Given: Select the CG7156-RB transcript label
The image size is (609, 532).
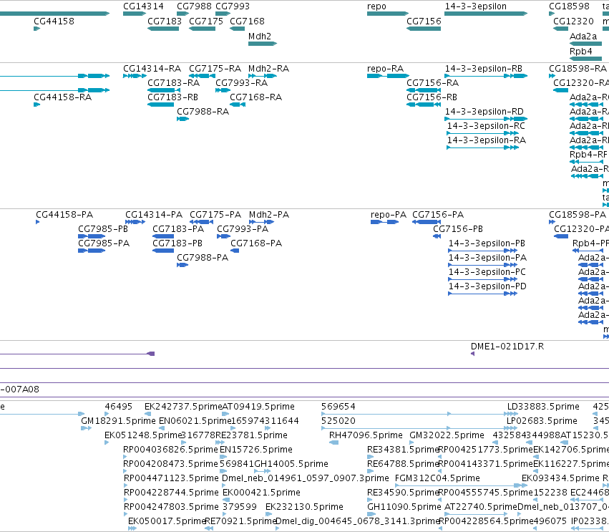Looking at the screenshot, I should click(x=432, y=97).
